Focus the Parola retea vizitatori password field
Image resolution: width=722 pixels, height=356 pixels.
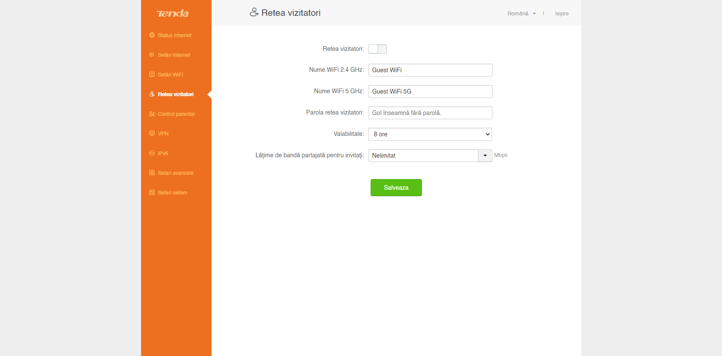(430, 113)
